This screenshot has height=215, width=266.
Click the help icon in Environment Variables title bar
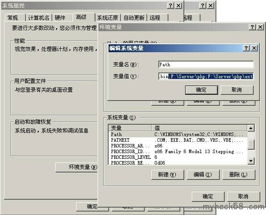coord(254,27)
